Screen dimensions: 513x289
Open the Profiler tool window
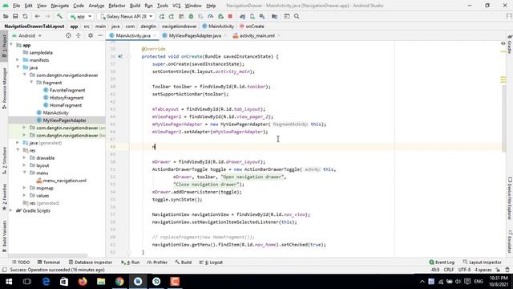[x=157, y=263]
